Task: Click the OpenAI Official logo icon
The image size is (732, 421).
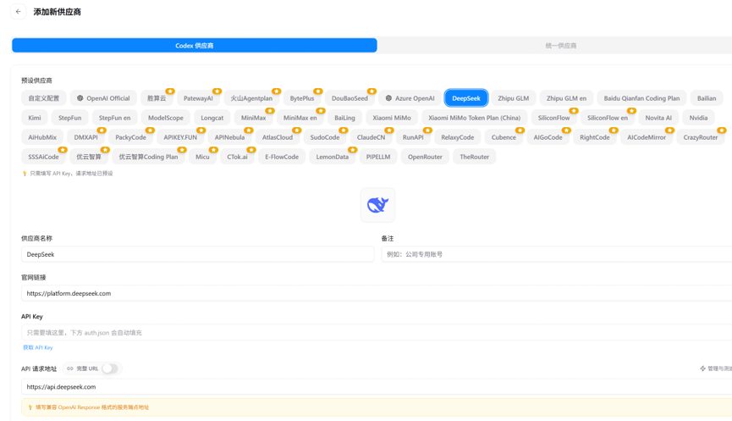Action: click(x=80, y=98)
